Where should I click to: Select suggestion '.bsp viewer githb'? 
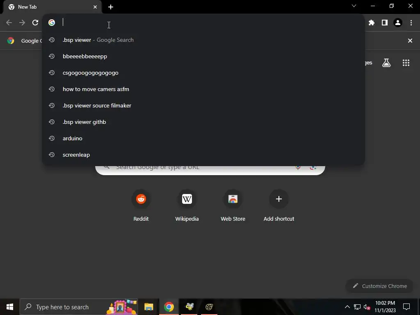[203, 122]
